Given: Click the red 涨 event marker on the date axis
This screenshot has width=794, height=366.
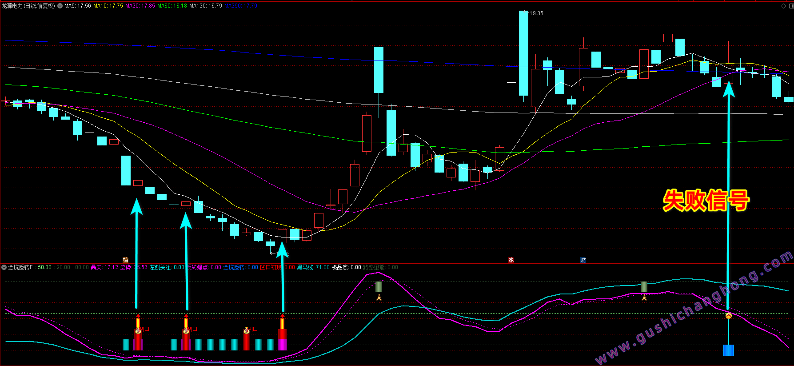Looking at the screenshot, I should point(511,260).
